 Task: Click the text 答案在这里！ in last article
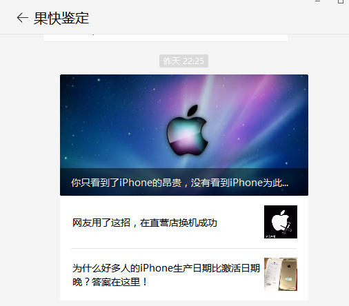tap(119, 282)
